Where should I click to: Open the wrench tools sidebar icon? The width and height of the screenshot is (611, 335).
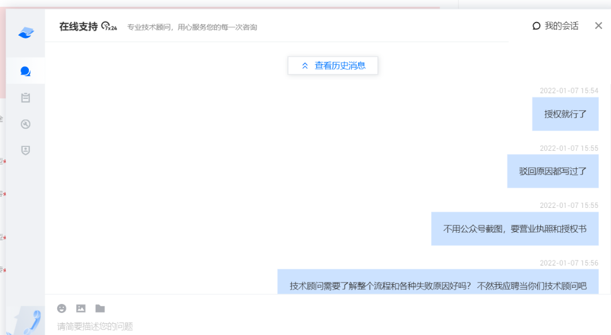[x=25, y=124]
